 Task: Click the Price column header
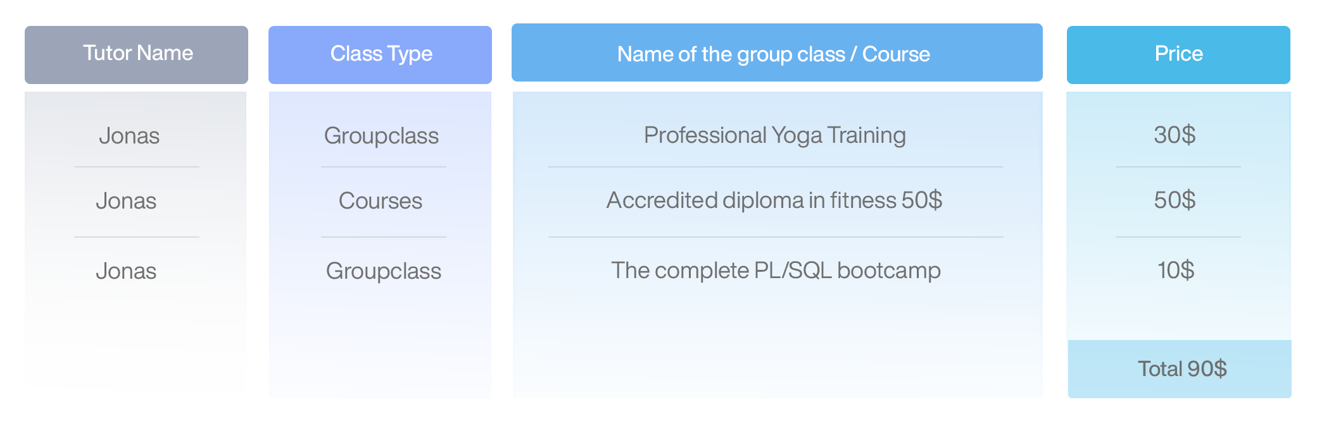point(1178,55)
